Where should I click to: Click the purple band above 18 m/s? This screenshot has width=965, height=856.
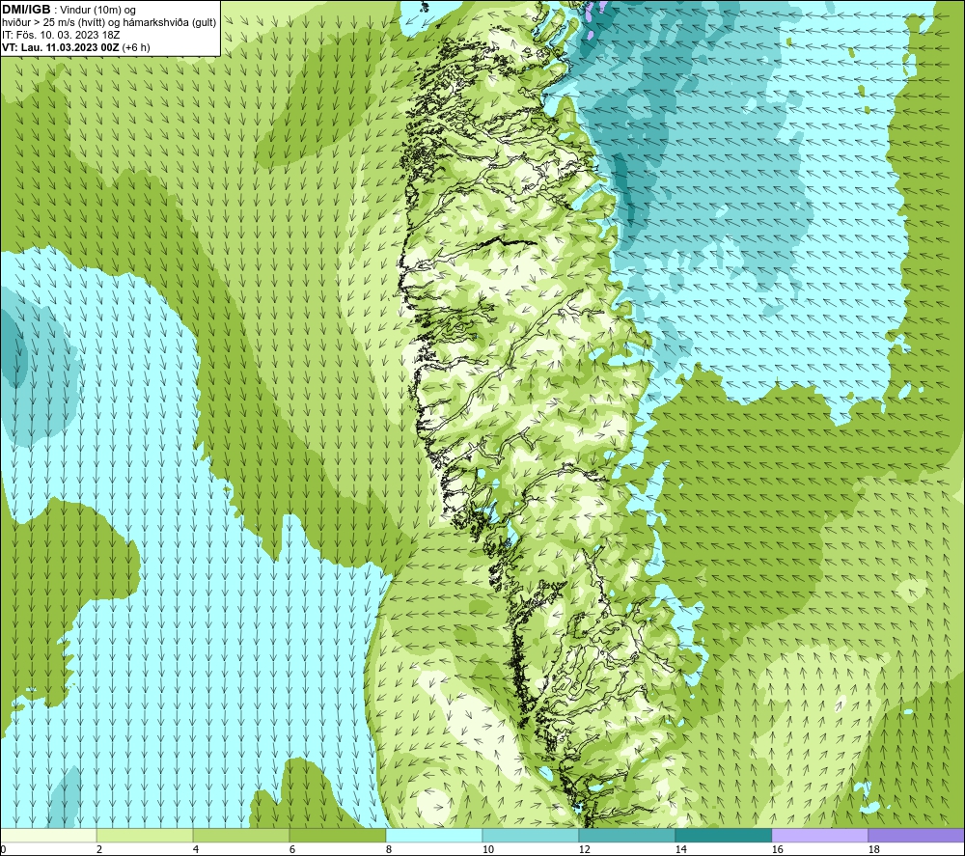click(916, 835)
